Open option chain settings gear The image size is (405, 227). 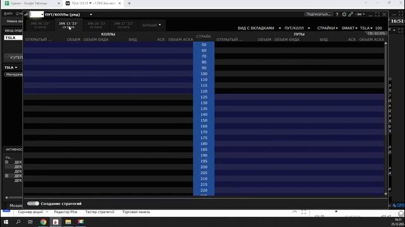click(344, 15)
